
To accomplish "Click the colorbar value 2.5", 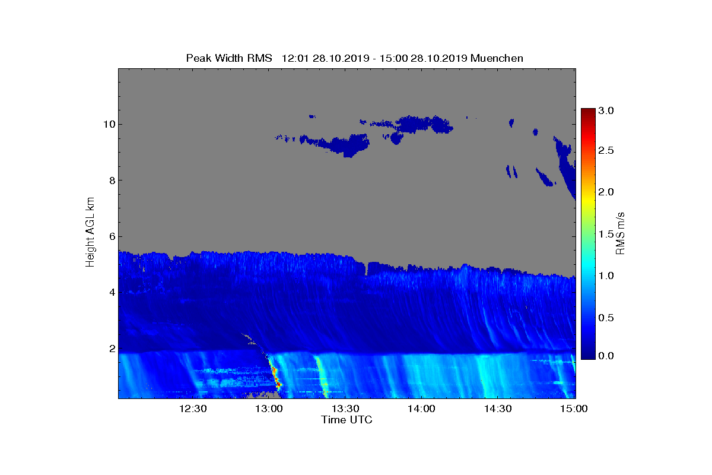I will (x=606, y=151).
